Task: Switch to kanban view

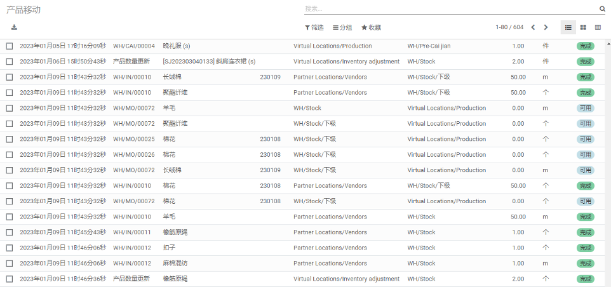Action: 583,27
